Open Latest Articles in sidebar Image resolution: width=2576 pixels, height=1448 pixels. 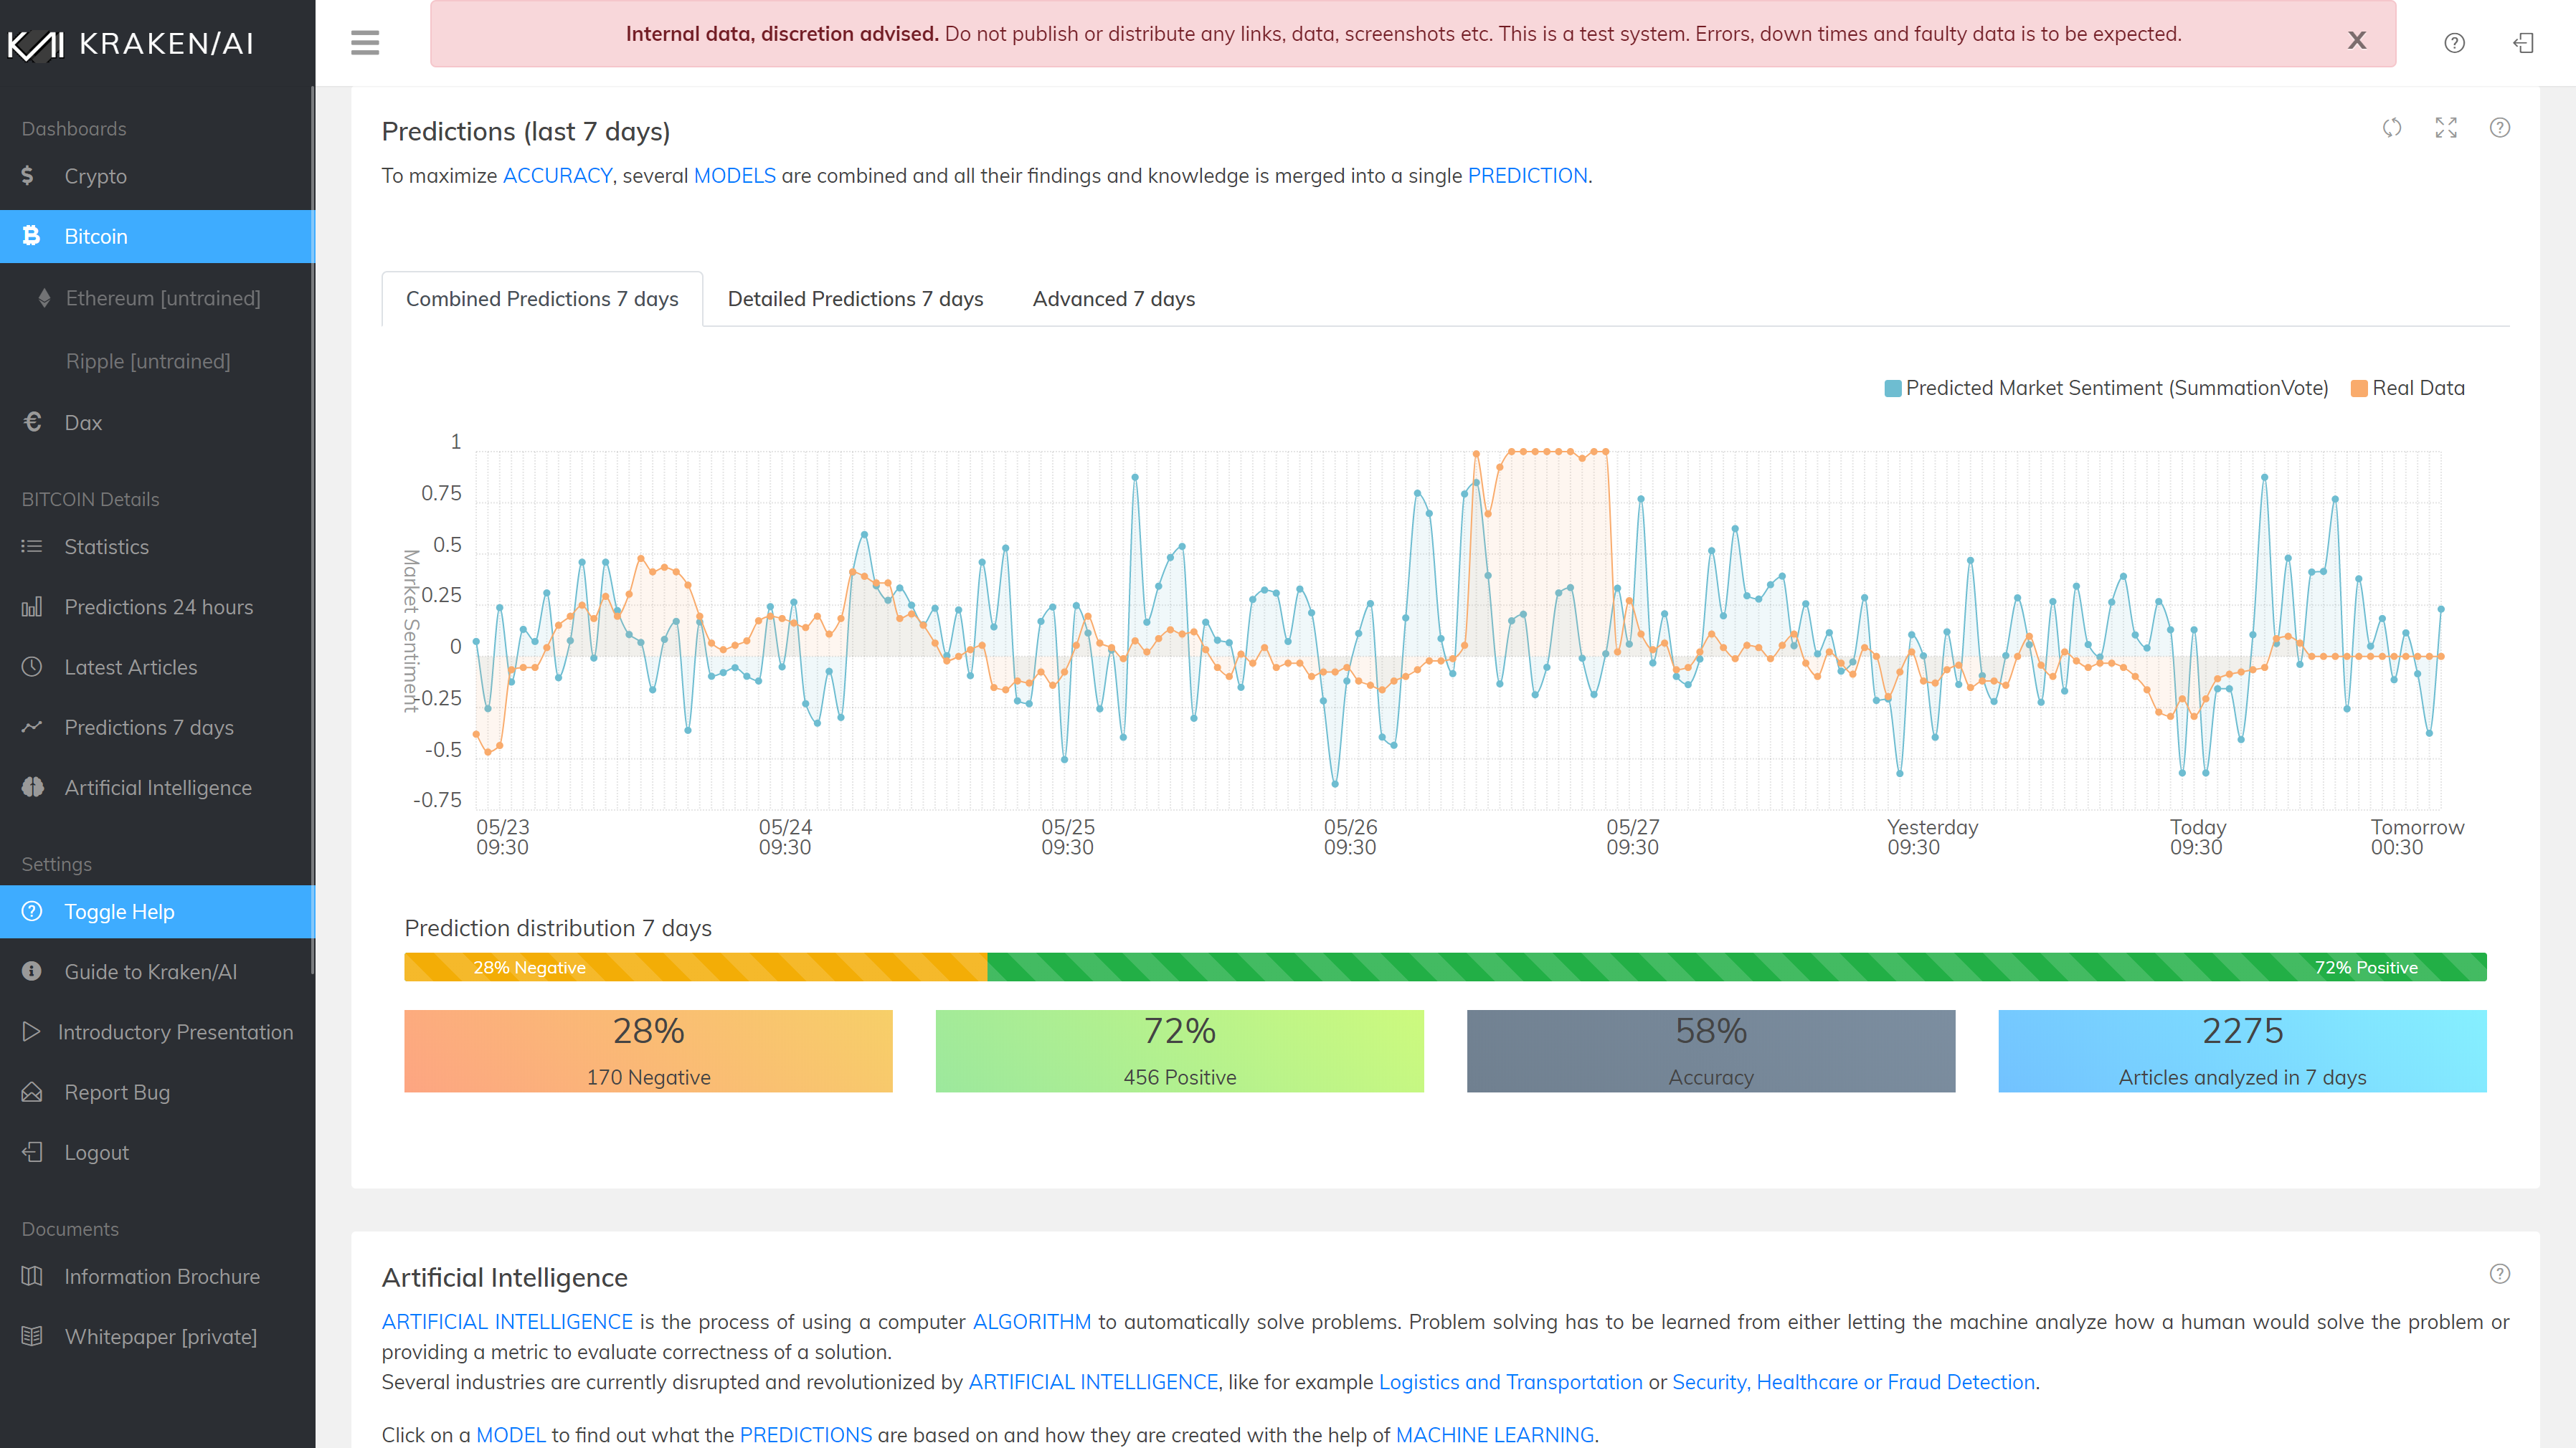(130, 667)
